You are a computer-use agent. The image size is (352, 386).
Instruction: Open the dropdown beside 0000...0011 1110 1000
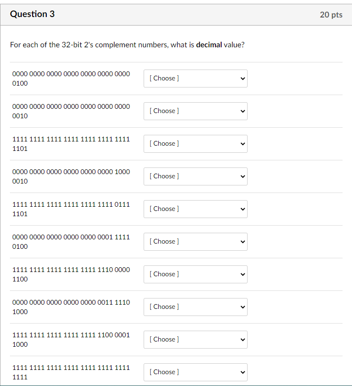click(195, 307)
